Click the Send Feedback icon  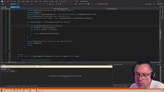pyautogui.click(x=154, y=4)
